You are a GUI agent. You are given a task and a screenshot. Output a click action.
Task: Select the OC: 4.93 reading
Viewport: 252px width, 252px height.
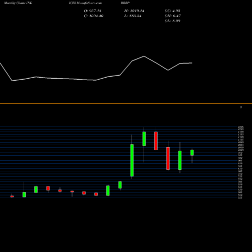(x=172, y=11)
